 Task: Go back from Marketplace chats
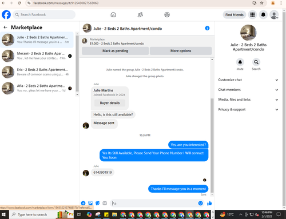(5, 27)
